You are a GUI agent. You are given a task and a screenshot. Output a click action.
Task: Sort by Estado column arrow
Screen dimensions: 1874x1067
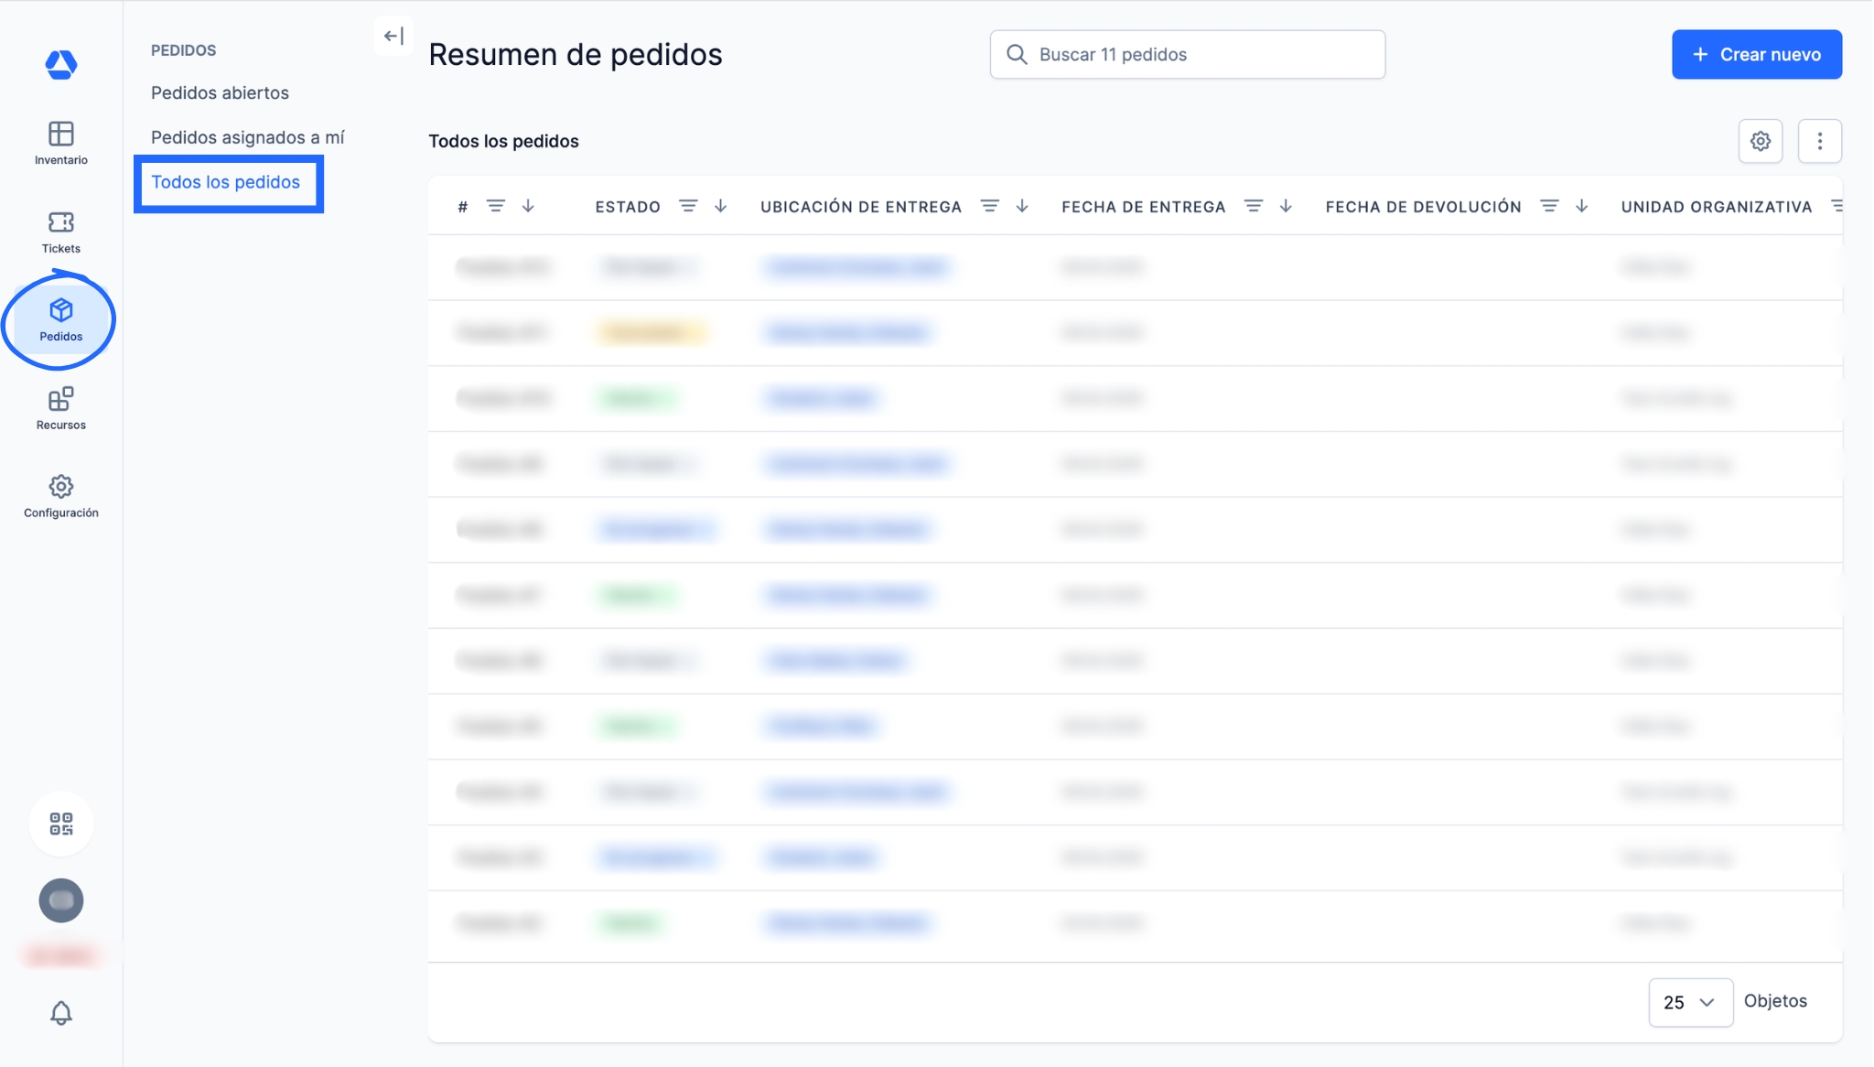coord(720,207)
